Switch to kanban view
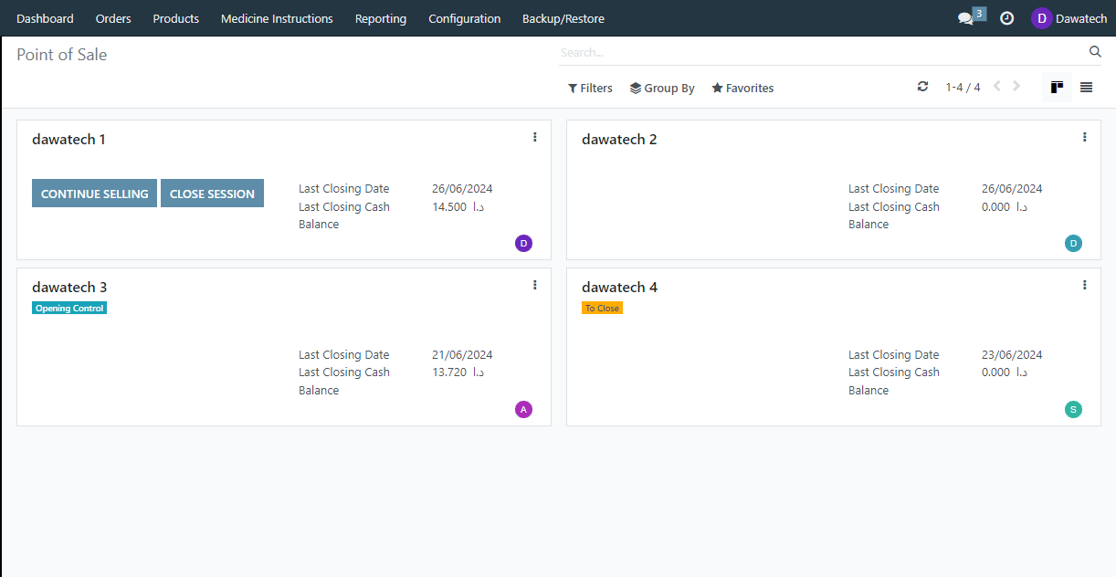Screen dimensions: 1116x577 click(1057, 88)
